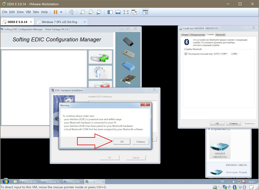
Task: Show hidden tray icons arrow
Action: (x=229, y=182)
